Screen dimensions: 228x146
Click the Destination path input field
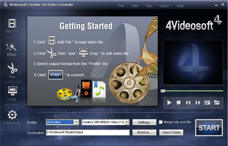click(x=88, y=132)
